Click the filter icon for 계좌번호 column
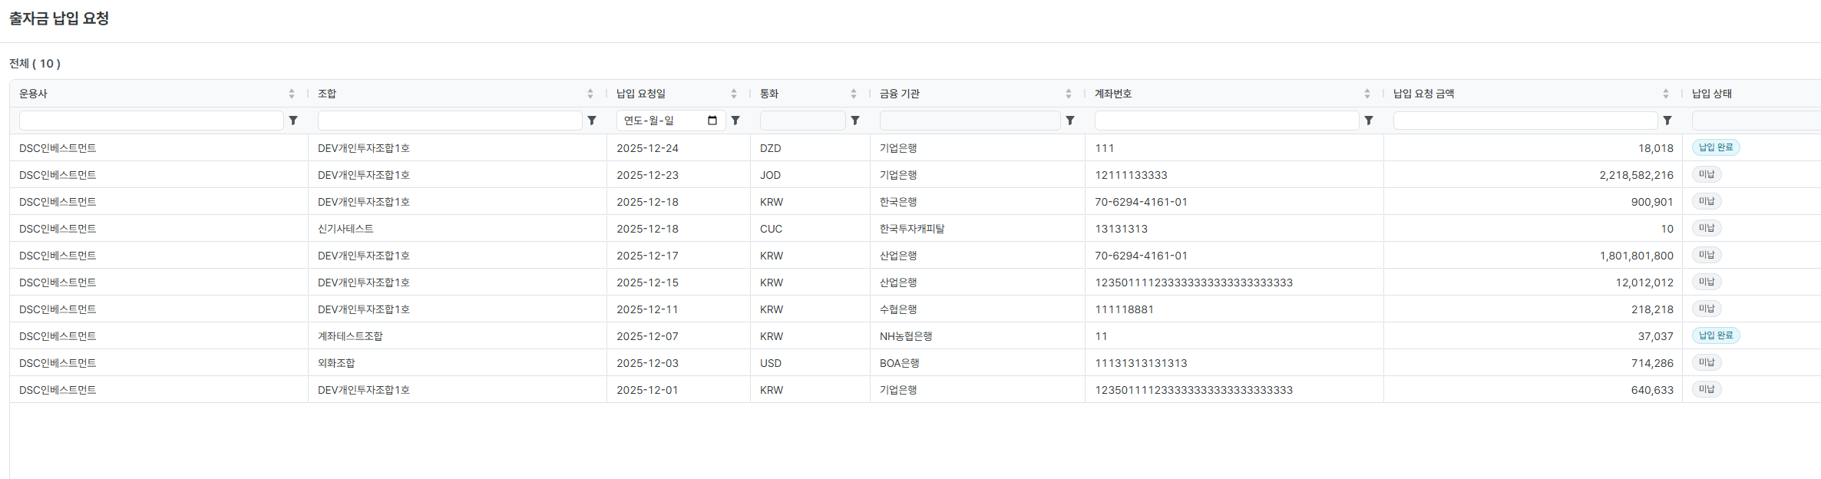This screenshot has width=1821, height=479. click(x=1369, y=121)
